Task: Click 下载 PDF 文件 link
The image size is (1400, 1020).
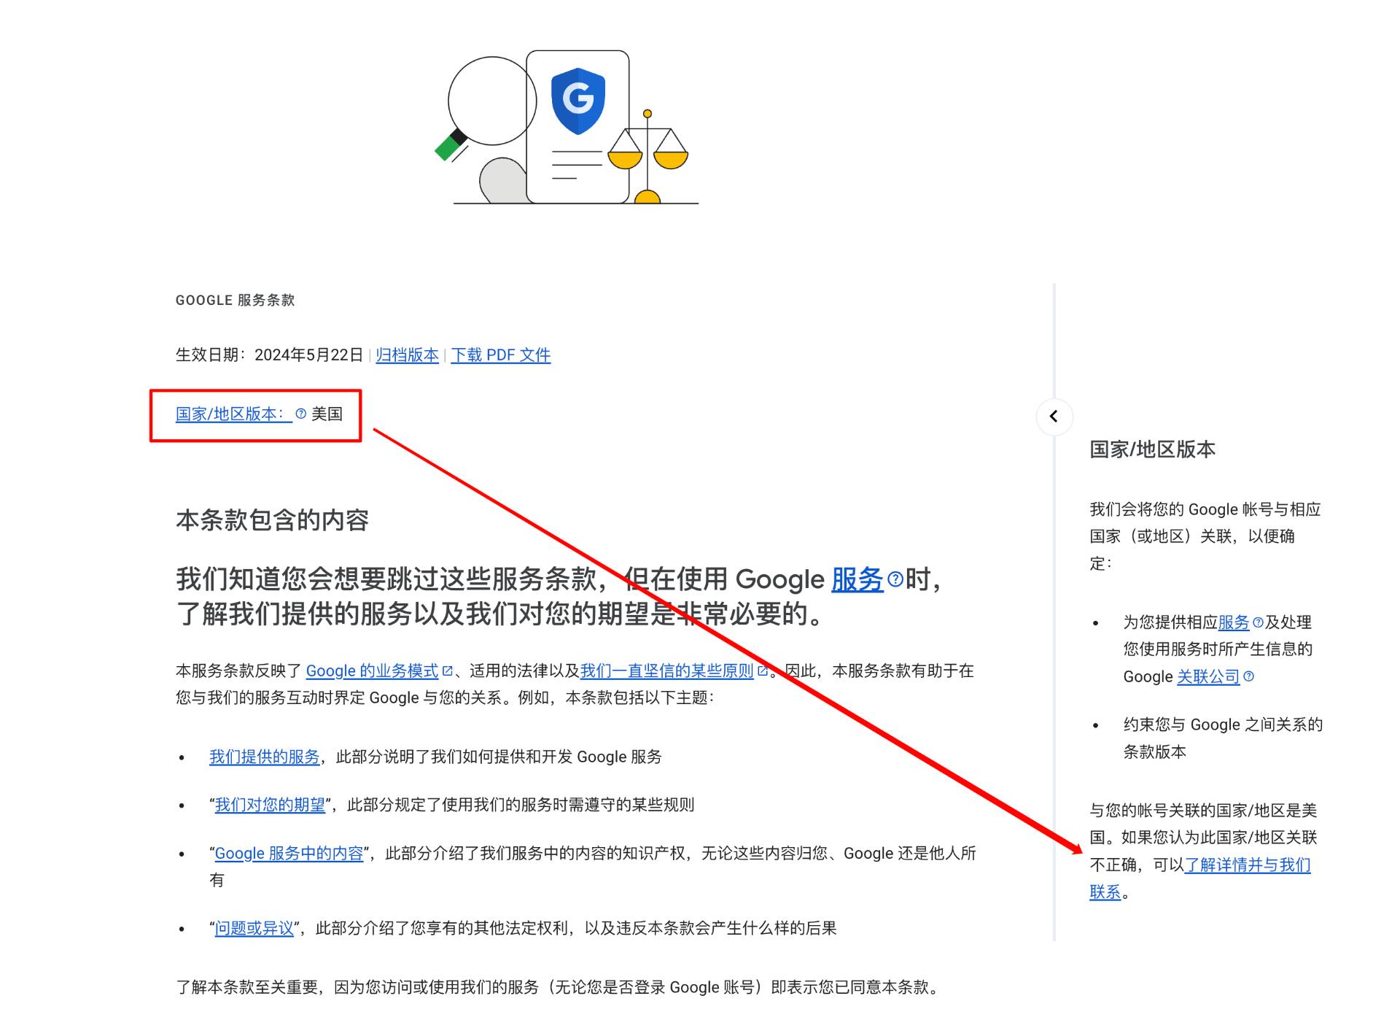Action: 501,355
